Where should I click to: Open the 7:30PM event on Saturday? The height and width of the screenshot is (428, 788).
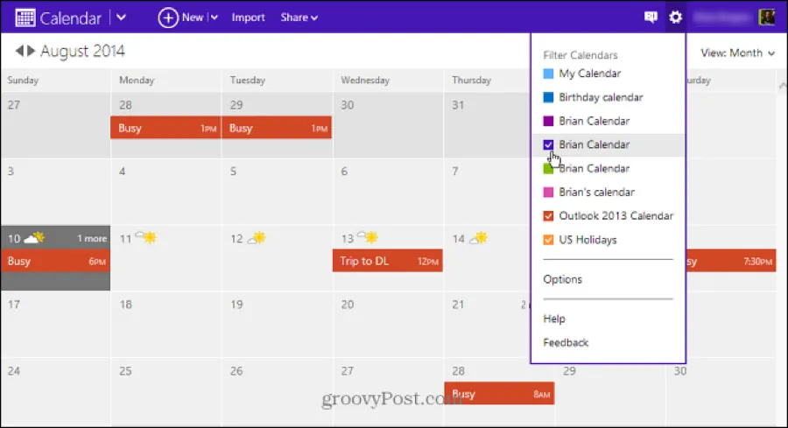(x=731, y=261)
